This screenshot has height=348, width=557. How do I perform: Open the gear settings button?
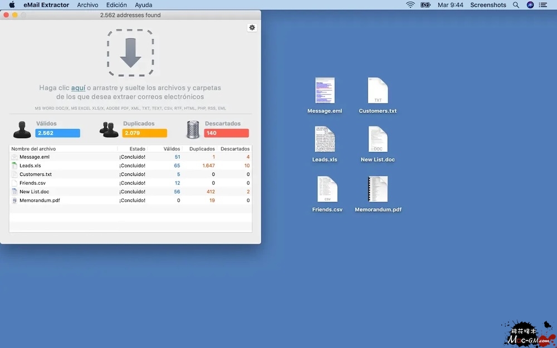coord(252,27)
